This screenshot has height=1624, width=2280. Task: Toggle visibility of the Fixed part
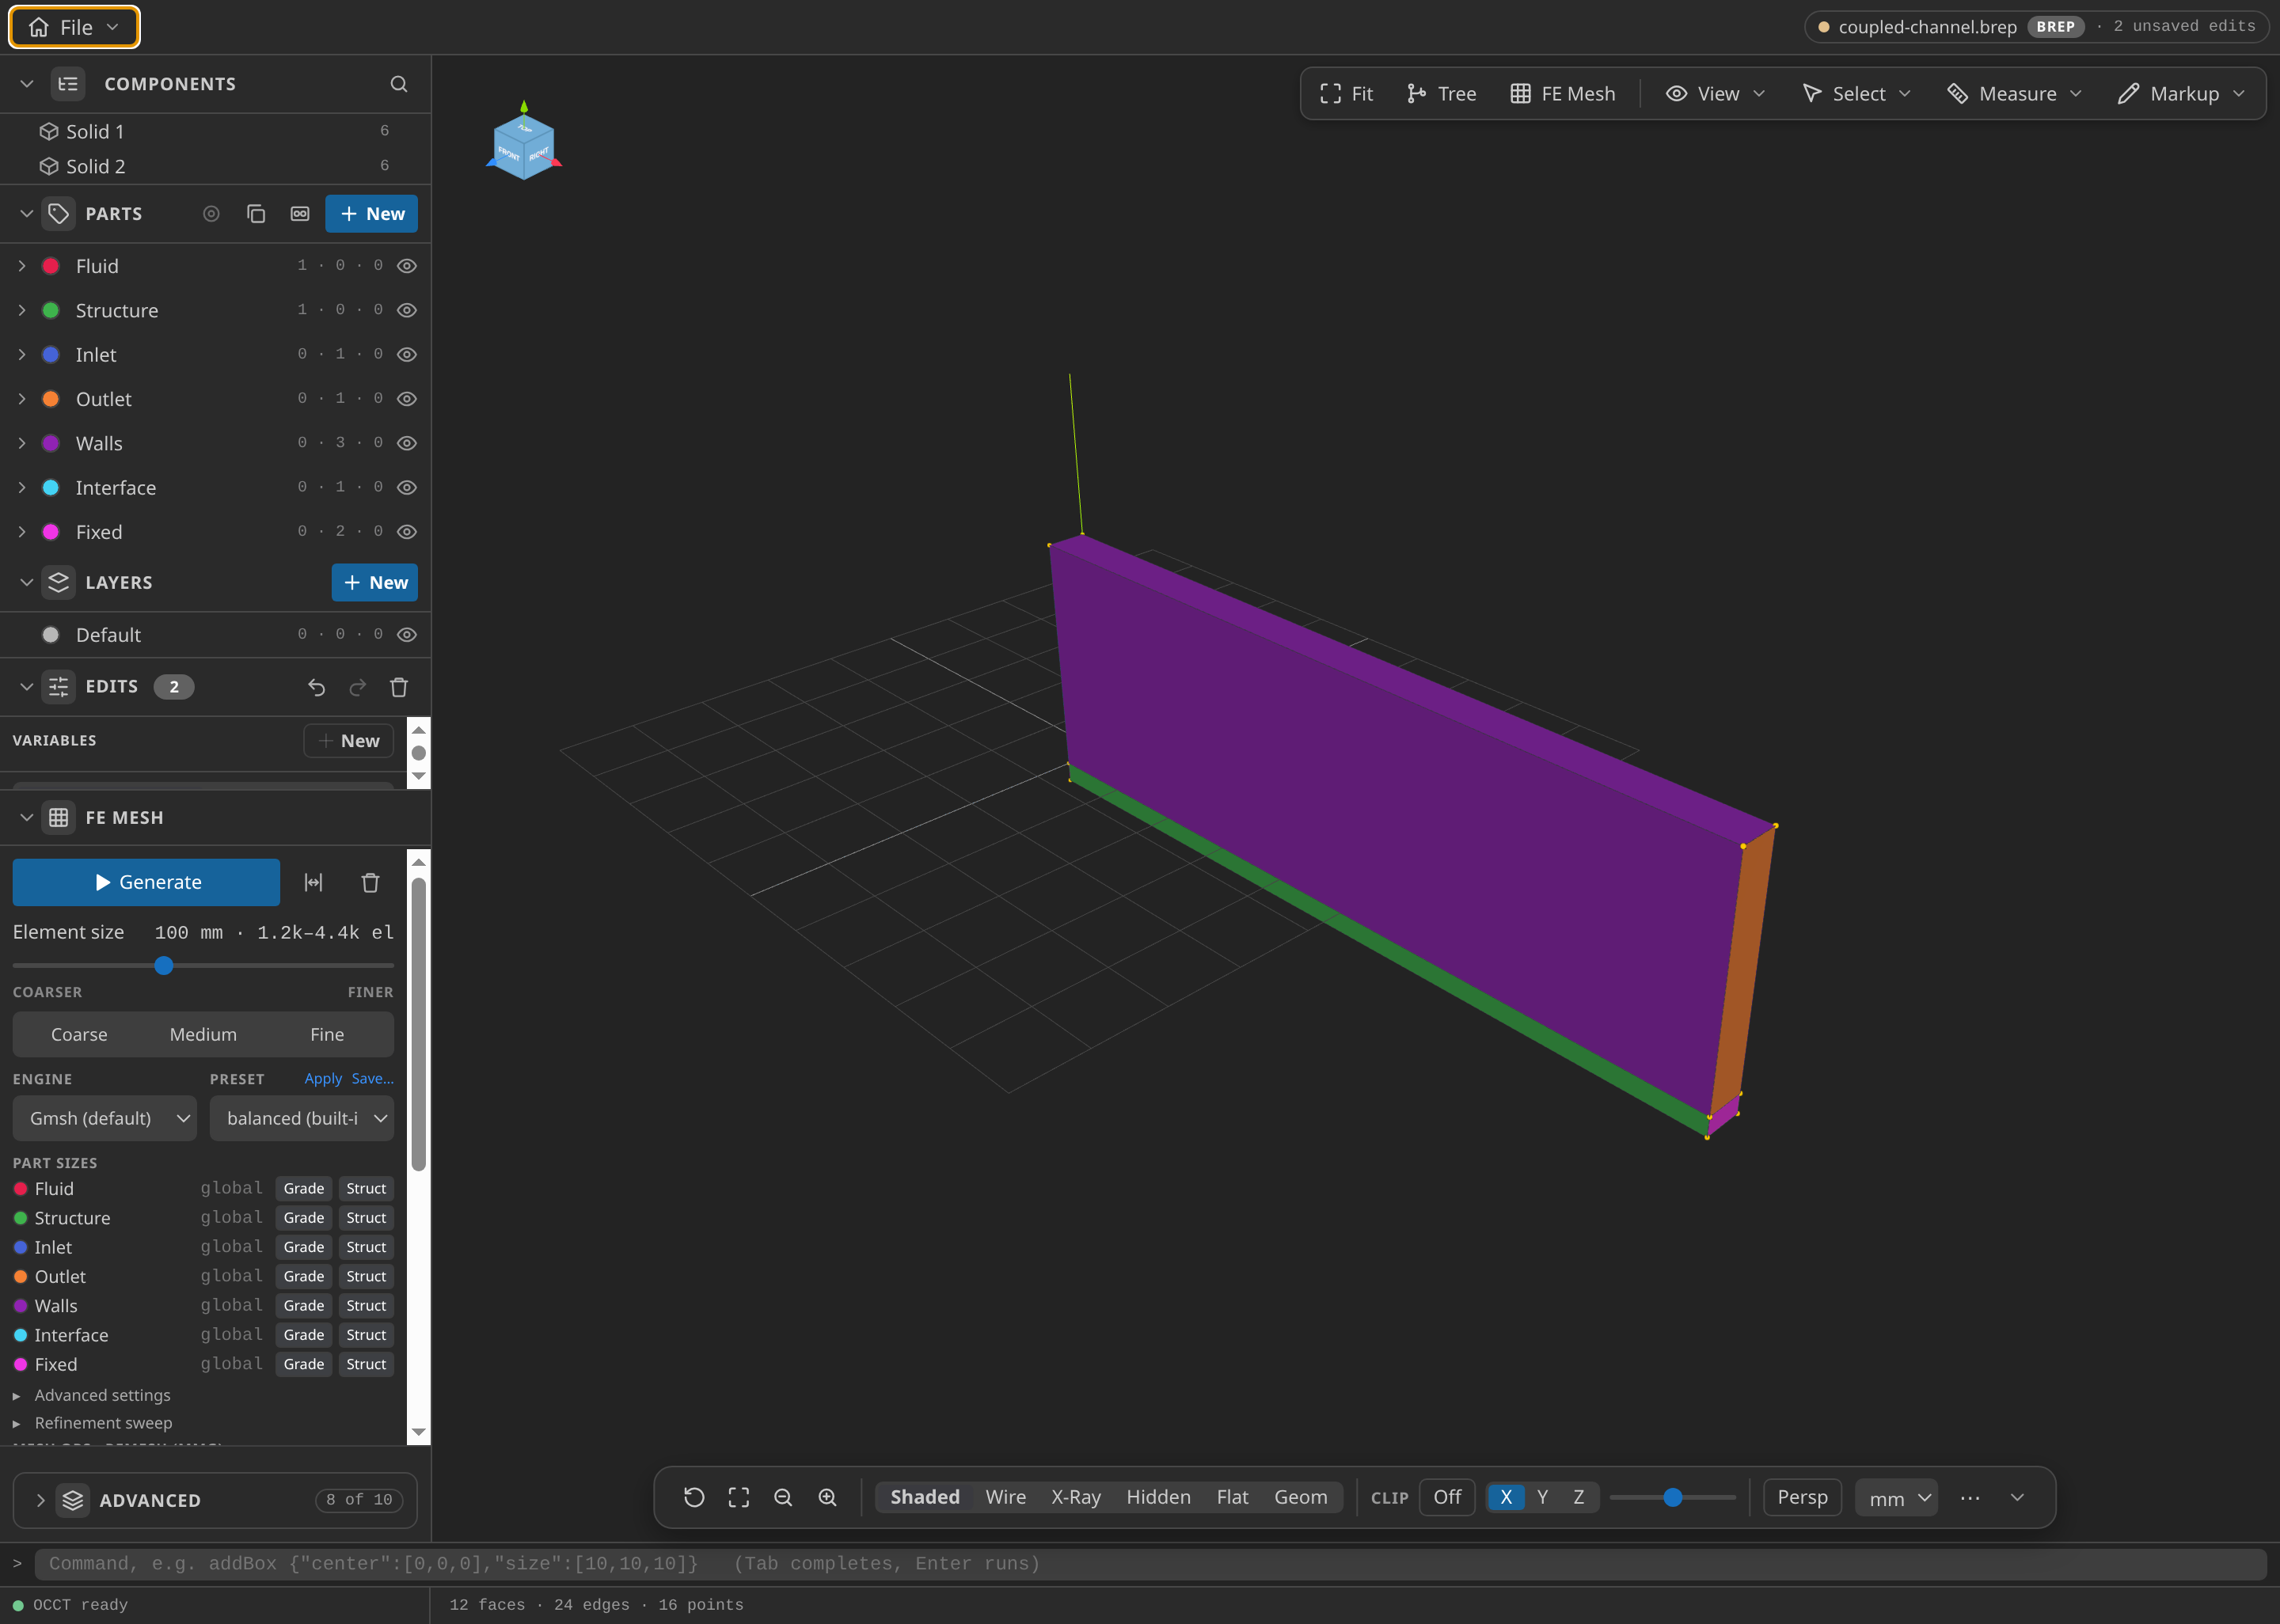(x=406, y=532)
